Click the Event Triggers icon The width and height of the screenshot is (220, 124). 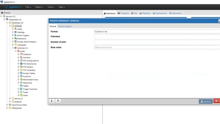coord(15,35)
